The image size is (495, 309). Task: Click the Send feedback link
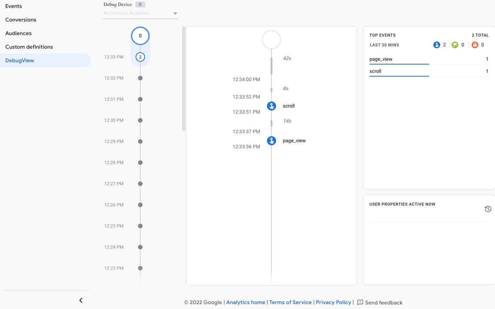pyautogui.click(x=384, y=303)
